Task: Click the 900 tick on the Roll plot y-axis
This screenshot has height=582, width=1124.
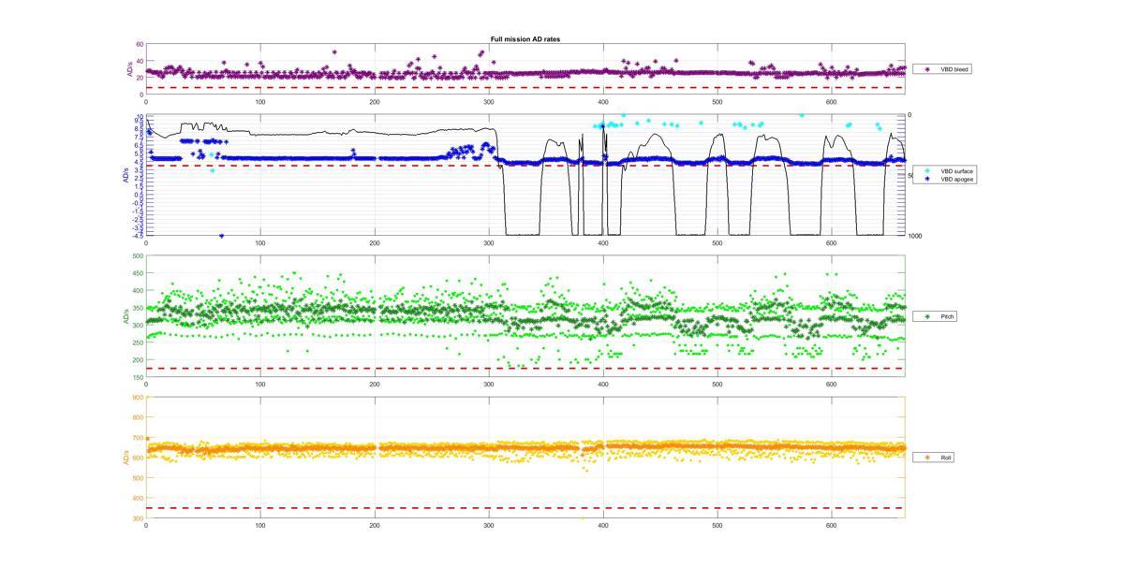Action: coord(138,398)
